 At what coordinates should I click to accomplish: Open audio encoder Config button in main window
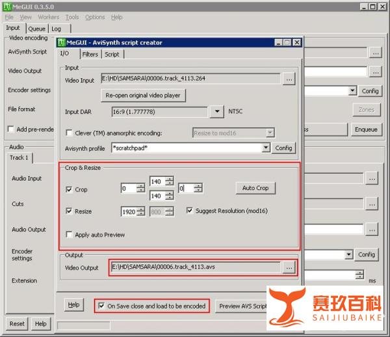(367, 254)
